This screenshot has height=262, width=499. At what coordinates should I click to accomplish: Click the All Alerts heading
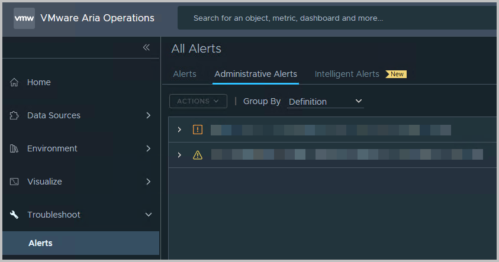click(196, 48)
